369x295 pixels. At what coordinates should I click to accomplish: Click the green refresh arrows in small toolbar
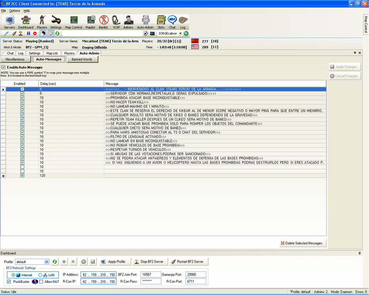tap(58, 34)
